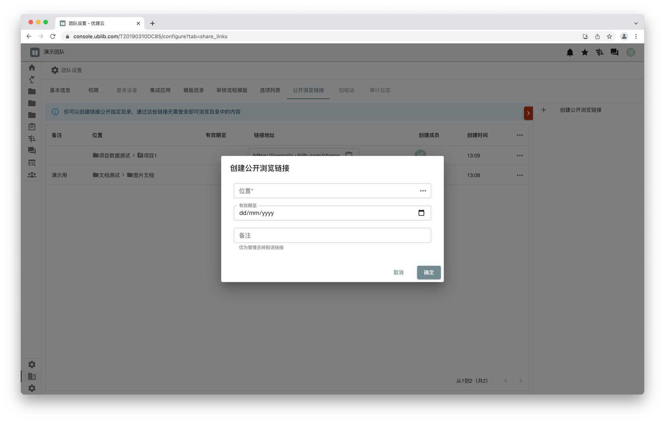The height and width of the screenshot is (422, 665).
Task: Click the notifications bell icon
Action: coord(570,53)
